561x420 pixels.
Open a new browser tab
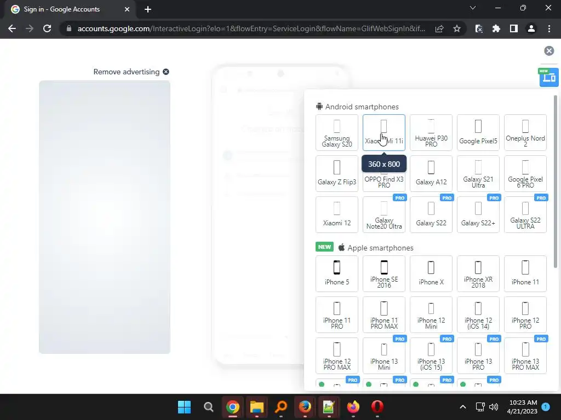pos(148,9)
